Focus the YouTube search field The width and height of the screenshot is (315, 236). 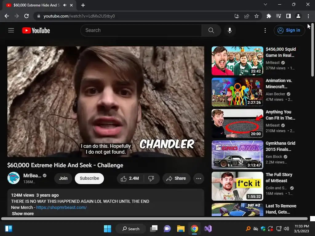coord(141,30)
